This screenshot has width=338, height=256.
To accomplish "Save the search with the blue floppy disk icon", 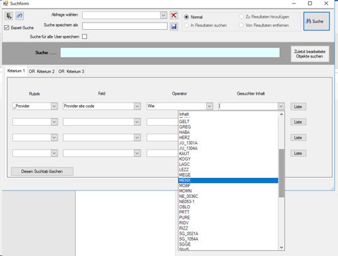I will [174, 26].
